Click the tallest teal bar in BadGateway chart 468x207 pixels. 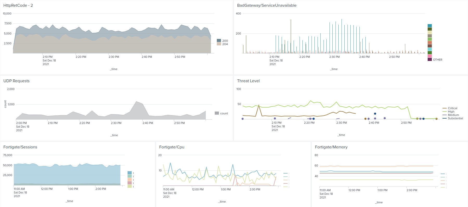(x=341, y=36)
